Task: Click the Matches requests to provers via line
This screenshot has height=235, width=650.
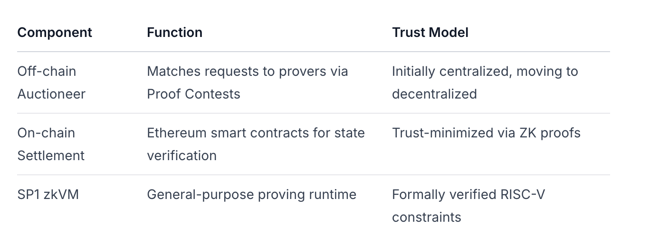Action: point(247,71)
